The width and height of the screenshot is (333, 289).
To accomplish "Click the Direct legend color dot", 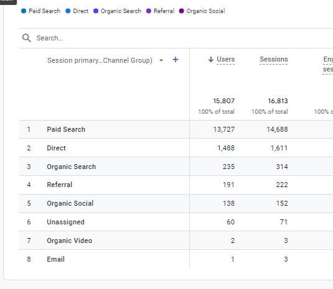I will [x=68, y=11].
